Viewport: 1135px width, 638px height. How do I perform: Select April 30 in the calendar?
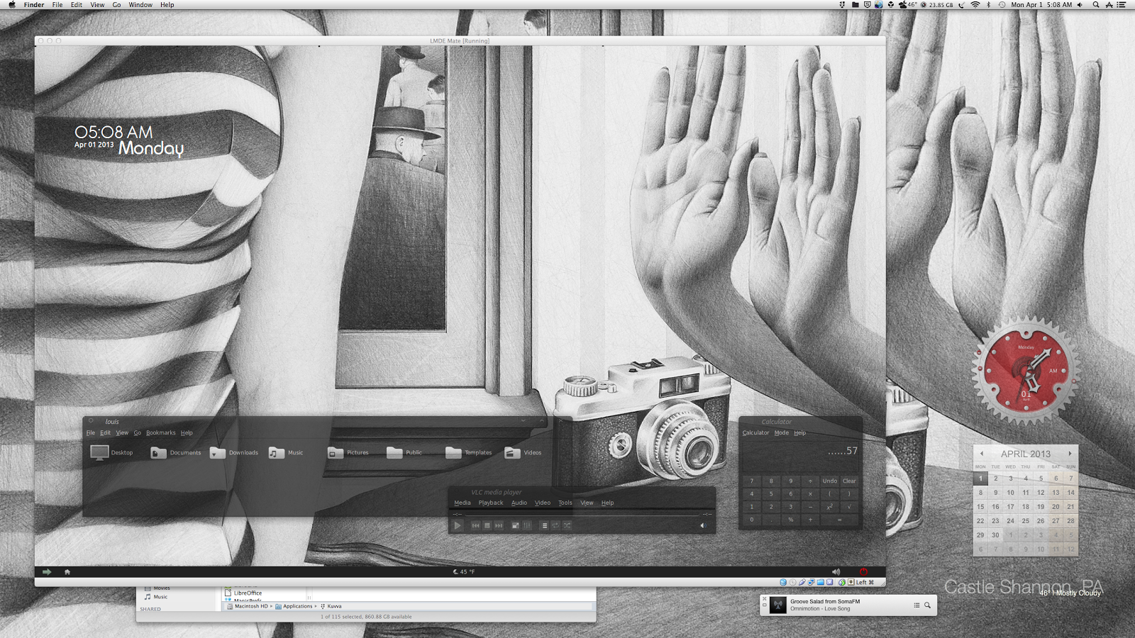[995, 535]
